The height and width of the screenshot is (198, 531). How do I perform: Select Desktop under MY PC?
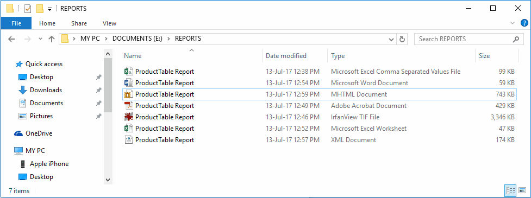41,177
